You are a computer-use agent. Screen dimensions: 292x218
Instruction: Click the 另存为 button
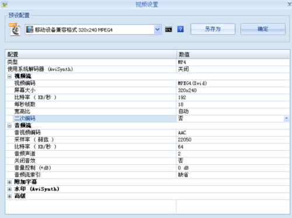213,29
